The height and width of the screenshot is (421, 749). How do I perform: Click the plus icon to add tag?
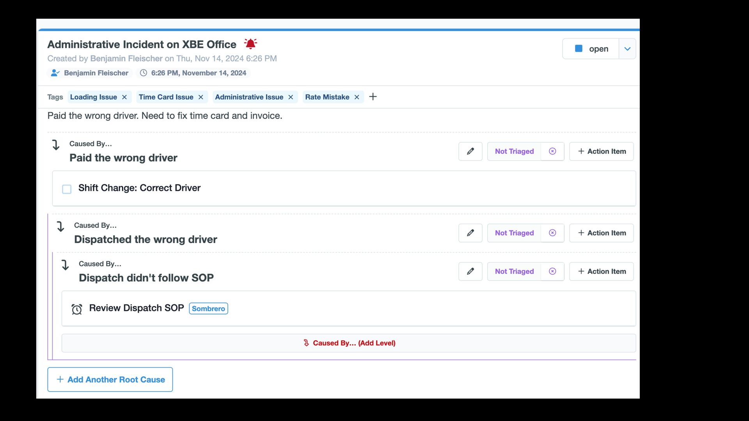(373, 97)
